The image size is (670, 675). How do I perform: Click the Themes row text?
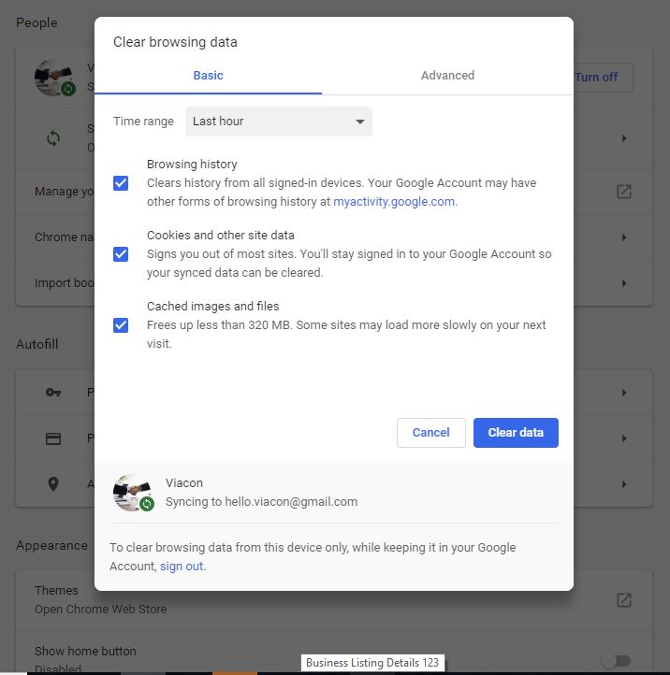[56, 590]
